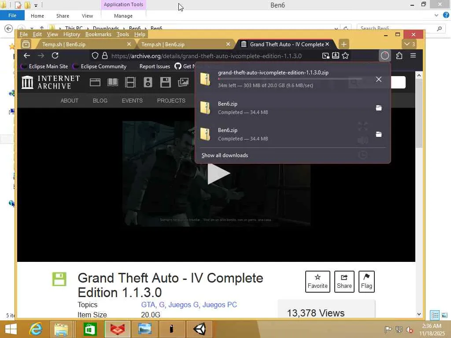Image resolution: width=451 pixels, height=338 pixels.
Task: Open browser extensions puzzle icon
Action: pyautogui.click(x=399, y=55)
